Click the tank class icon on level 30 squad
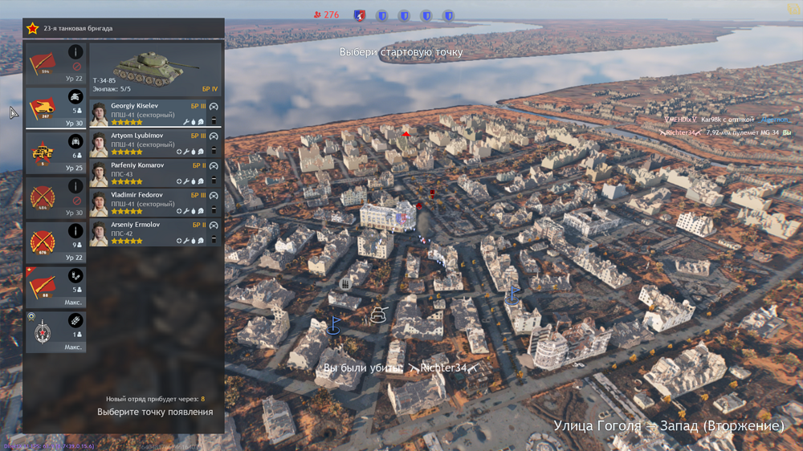Image resolution: width=803 pixels, height=451 pixels. [x=75, y=97]
